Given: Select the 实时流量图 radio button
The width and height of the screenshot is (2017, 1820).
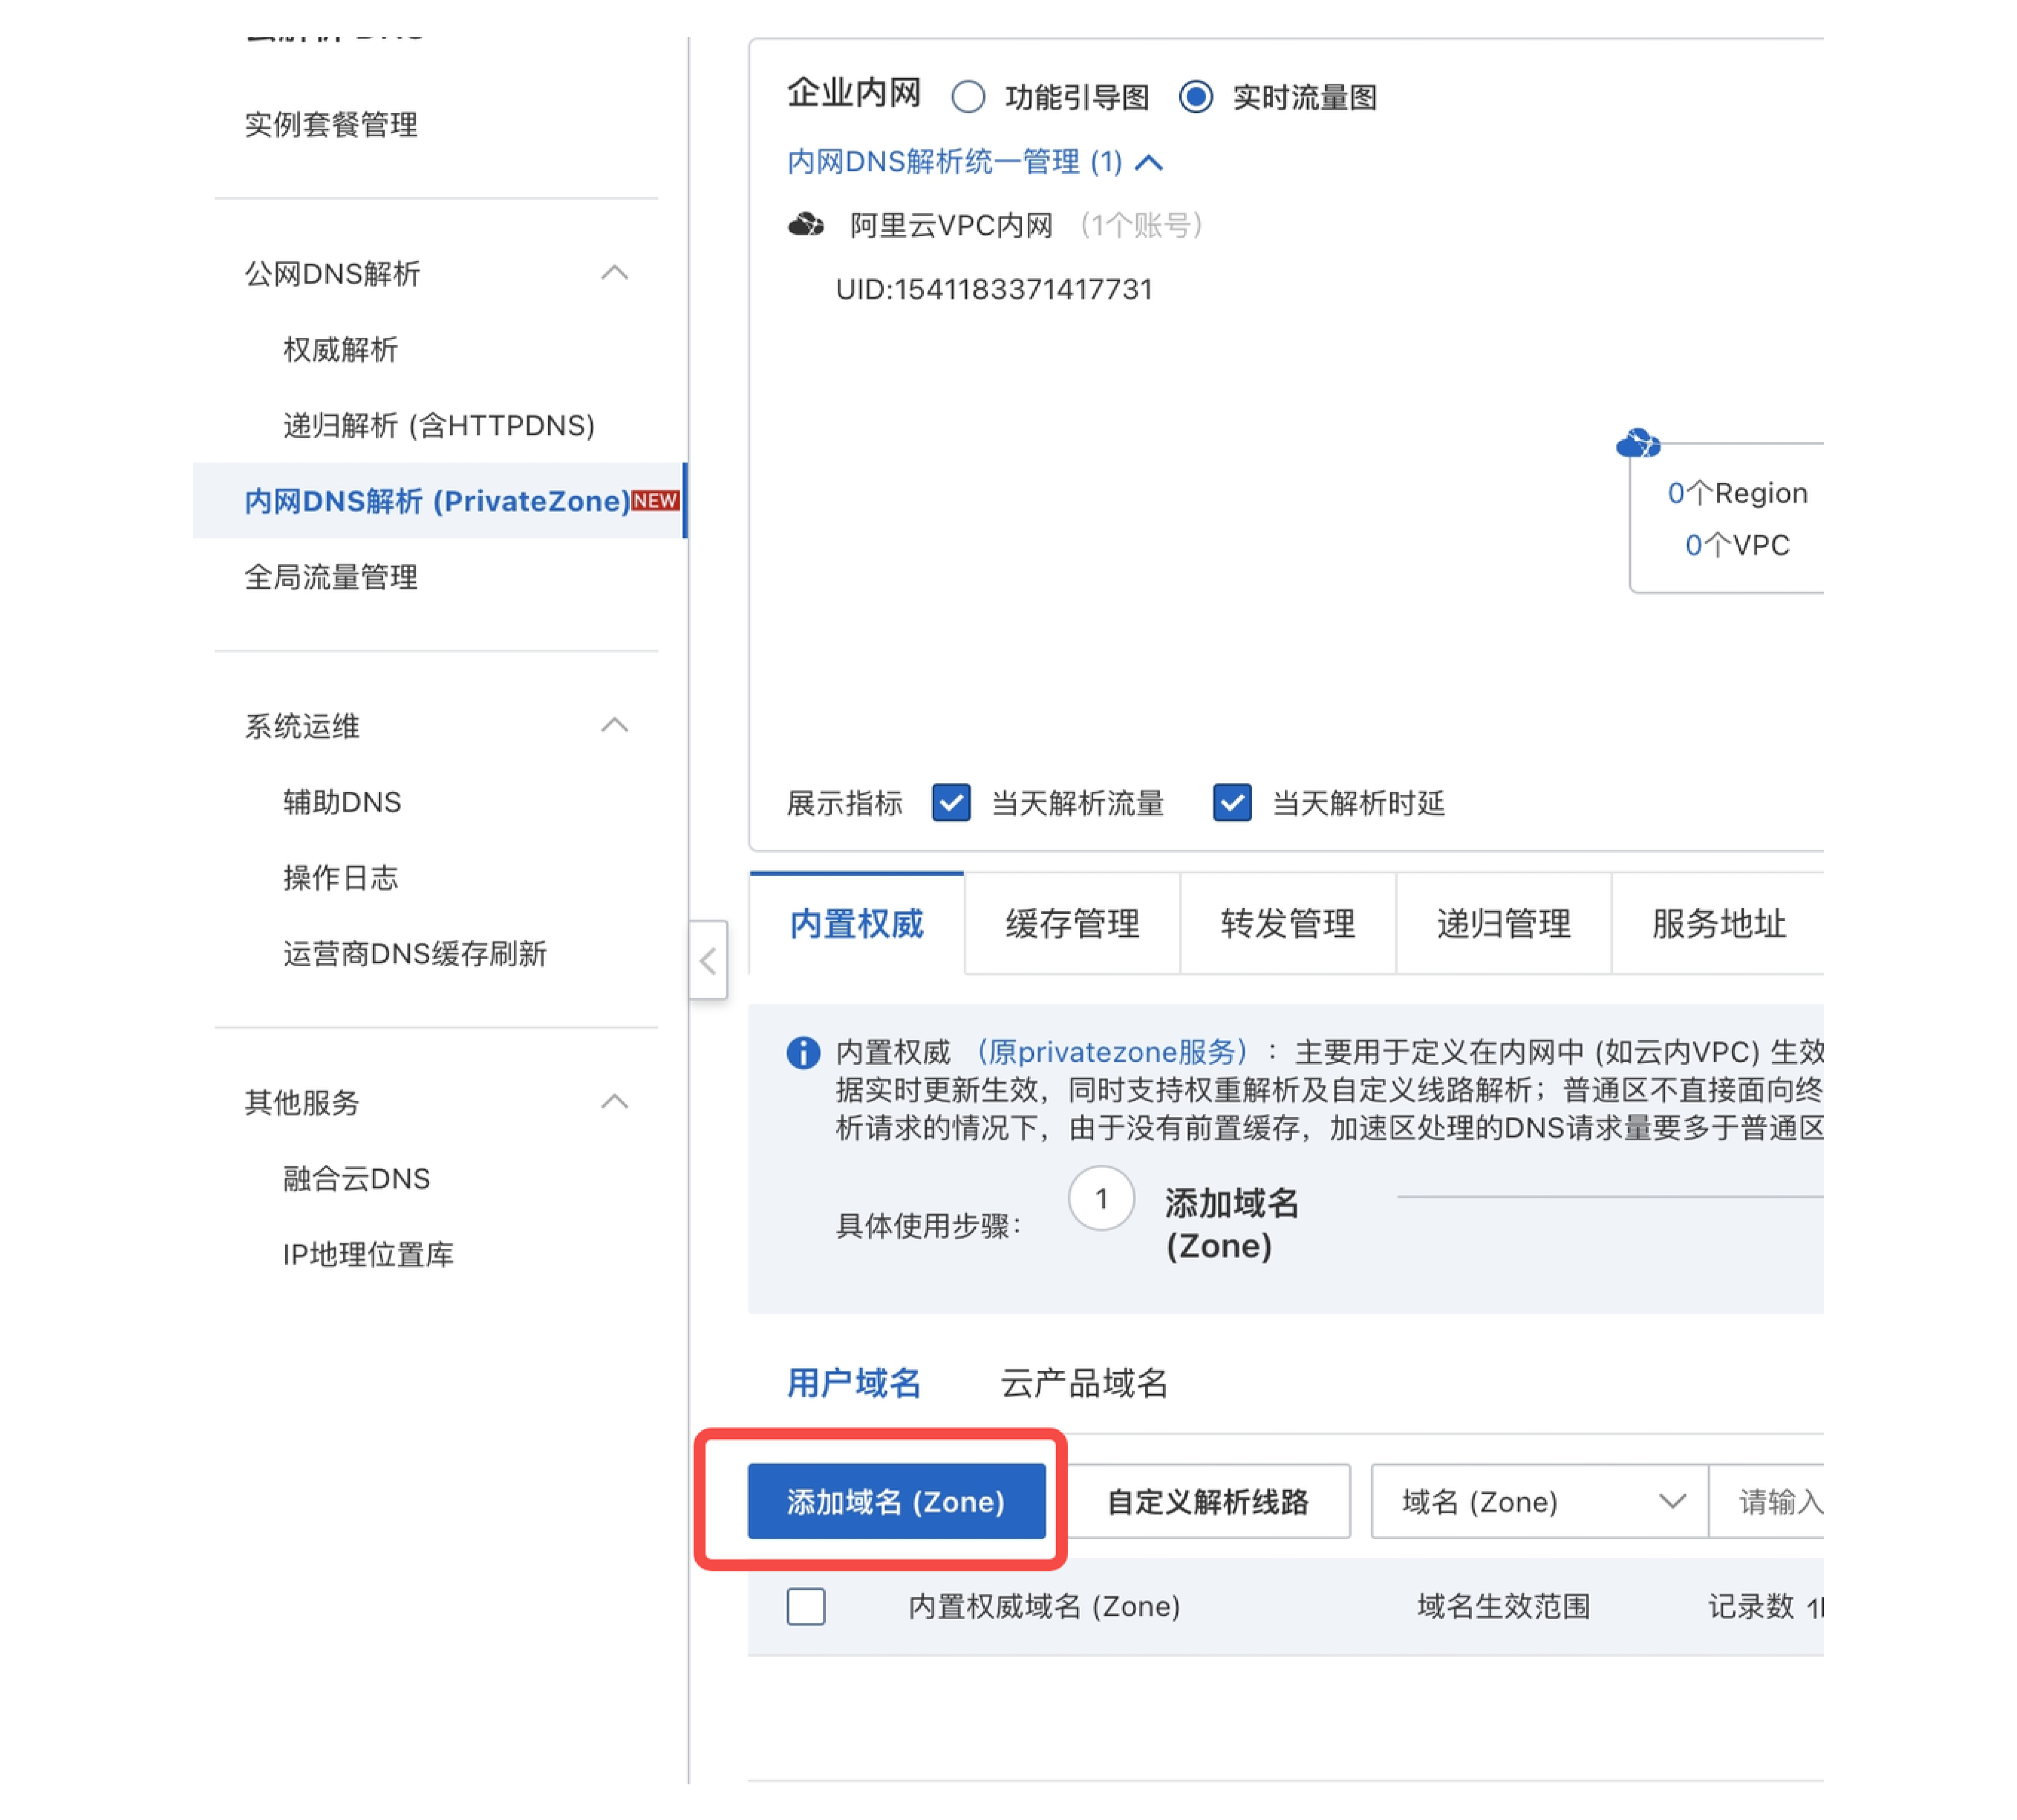Looking at the screenshot, I should click(x=1196, y=97).
